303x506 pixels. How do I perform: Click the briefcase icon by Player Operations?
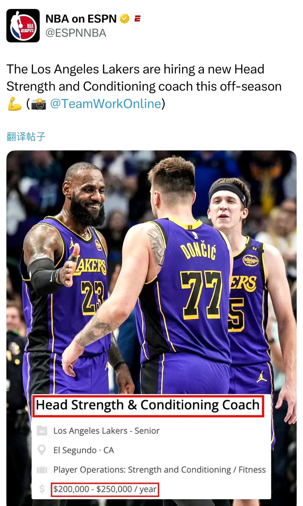[x=42, y=470]
